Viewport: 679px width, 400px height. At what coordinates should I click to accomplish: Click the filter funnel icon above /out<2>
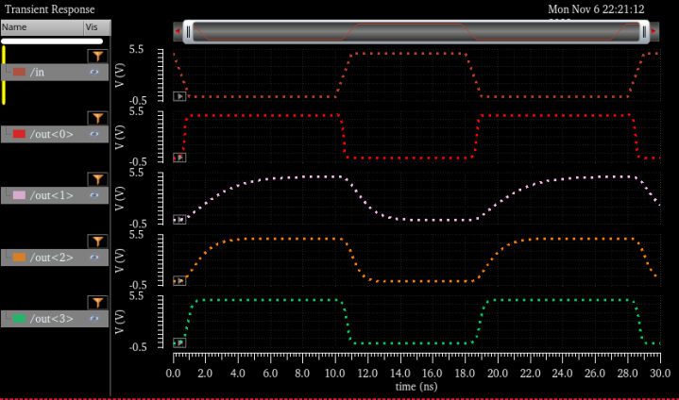click(97, 242)
